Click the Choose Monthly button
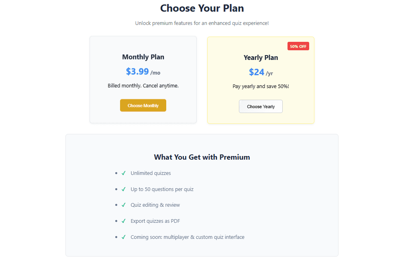Viewport: 416px width, 263px height. pos(143,105)
